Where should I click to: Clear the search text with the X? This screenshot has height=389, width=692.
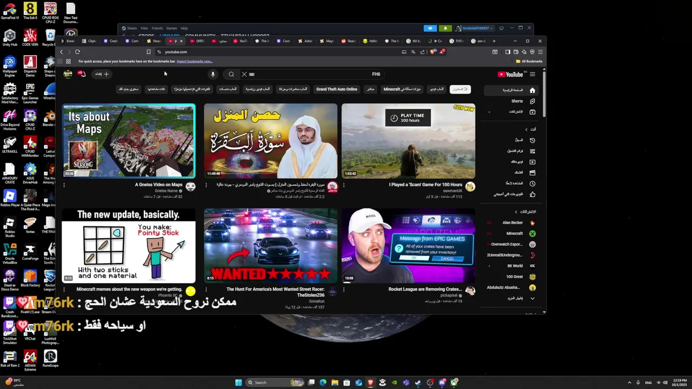244,75
